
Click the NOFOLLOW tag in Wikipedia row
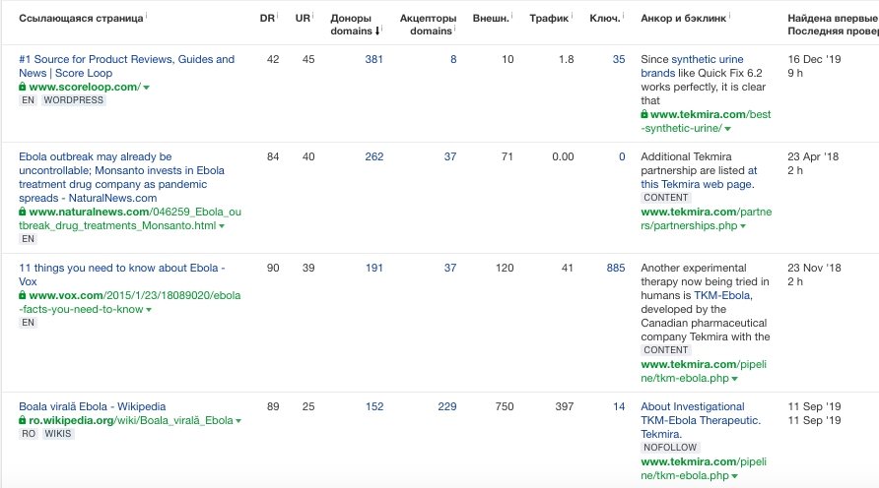[670, 447]
